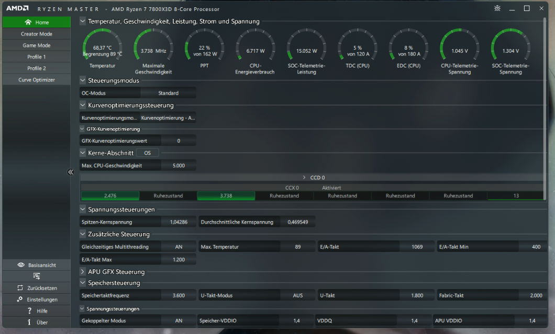
Task: Open Einstellungen settings
Action: pos(37,300)
